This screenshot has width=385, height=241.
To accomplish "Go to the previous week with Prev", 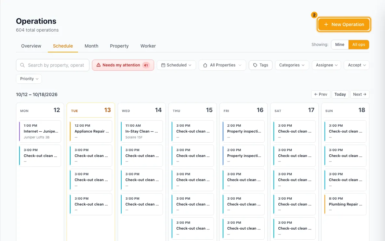I will click(321, 94).
